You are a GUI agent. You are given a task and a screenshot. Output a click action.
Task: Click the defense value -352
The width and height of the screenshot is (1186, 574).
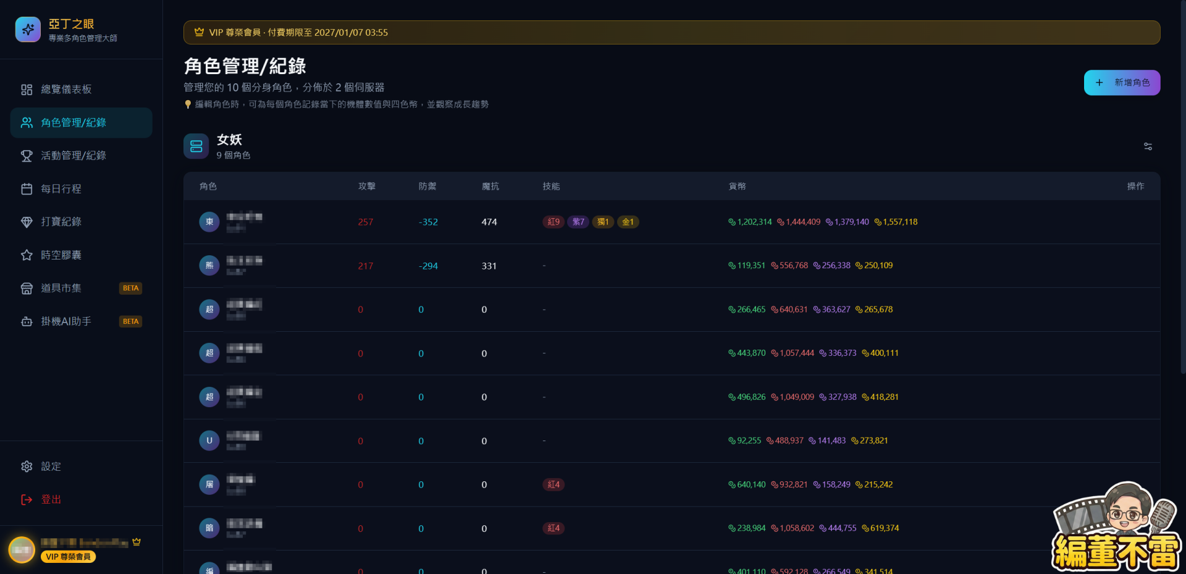[x=428, y=222]
